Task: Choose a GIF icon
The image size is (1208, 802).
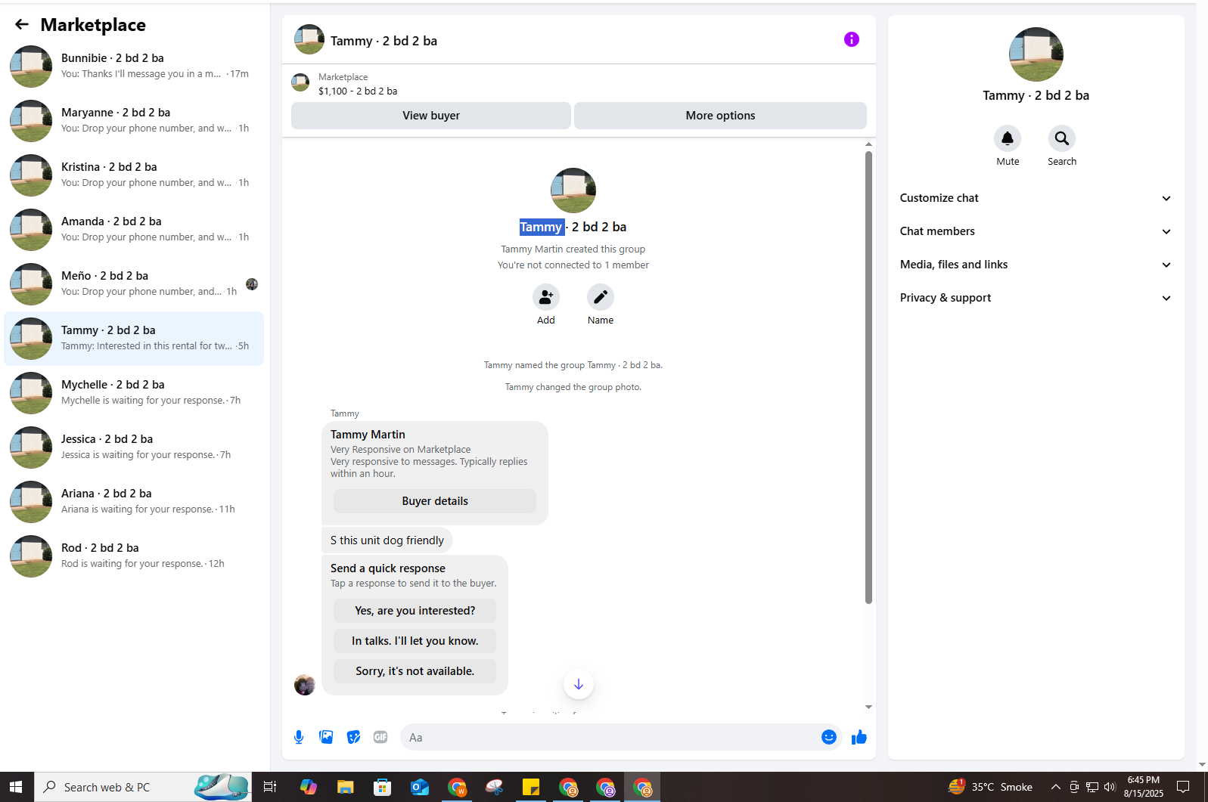Action: click(x=380, y=737)
